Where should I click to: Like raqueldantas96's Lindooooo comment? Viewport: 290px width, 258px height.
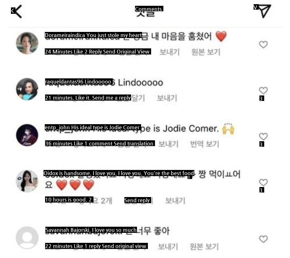pyautogui.click(x=263, y=91)
